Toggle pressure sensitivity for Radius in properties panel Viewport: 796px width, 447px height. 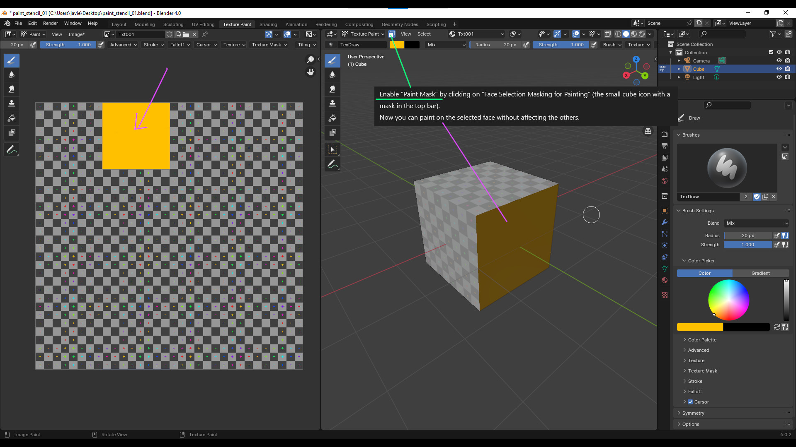777,236
